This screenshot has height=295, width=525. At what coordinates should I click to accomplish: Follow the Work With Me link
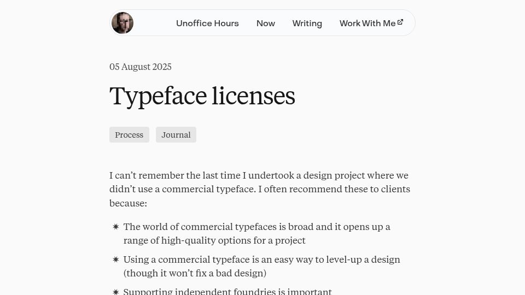point(371,23)
